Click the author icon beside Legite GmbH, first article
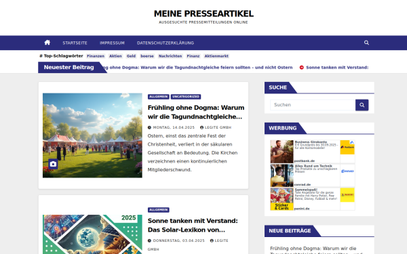Screen dimensions: 407x254 [x=201, y=127]
